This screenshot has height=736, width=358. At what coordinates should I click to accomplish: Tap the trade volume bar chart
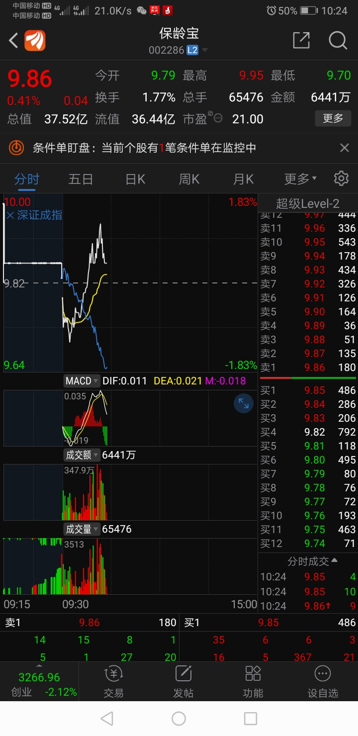(x=131, y=567)
